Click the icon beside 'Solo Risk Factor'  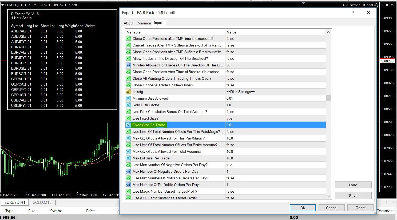click(x=128, y=105)
